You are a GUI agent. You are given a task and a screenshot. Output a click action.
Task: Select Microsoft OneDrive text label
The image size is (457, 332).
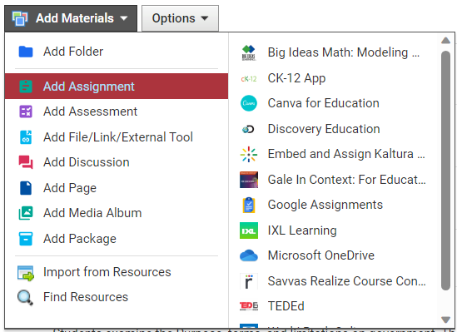click(321, 255)
